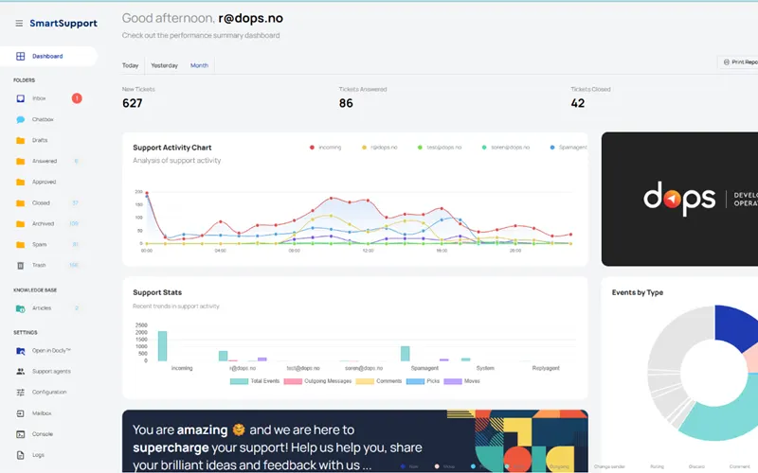The width and height of the screenshot is (758, 473).
Task: Click the Print Report button
Action: coord(738,62)
